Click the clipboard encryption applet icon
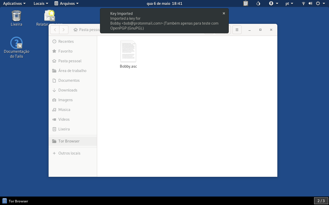Image resolution: width=329 pixels, height=205 pixels. tap(246, 4)
